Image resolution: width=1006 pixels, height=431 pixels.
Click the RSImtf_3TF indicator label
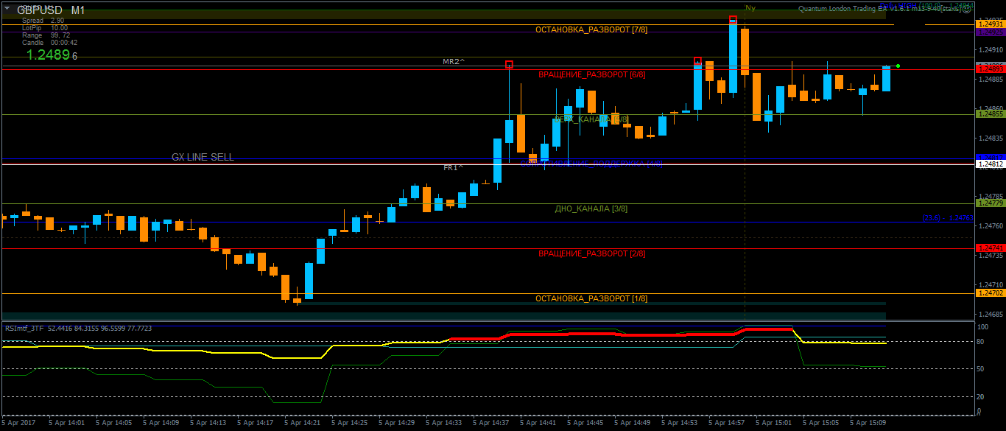25,328
